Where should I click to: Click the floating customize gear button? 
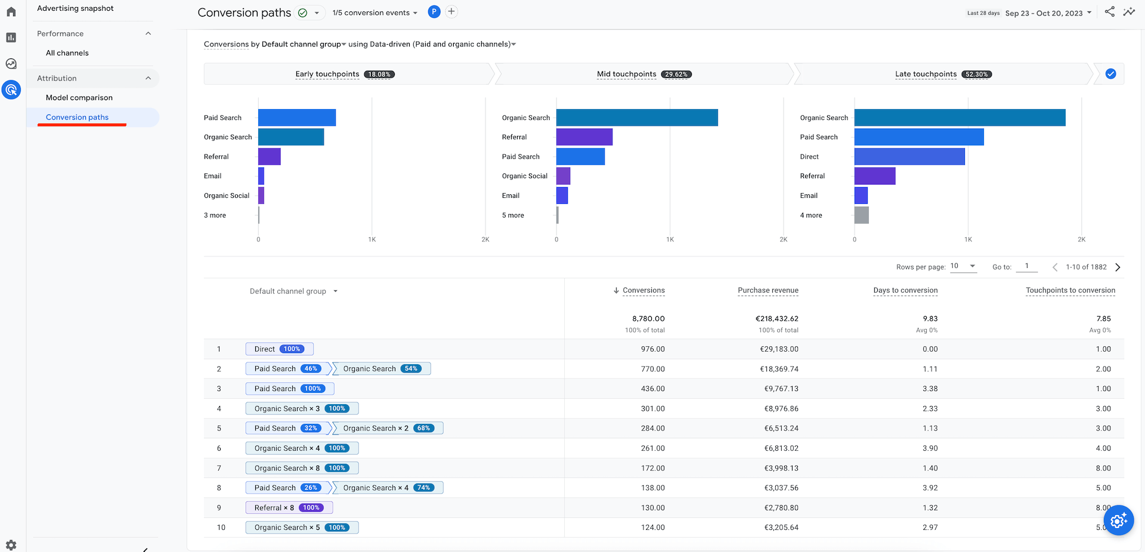(1118, 520)
